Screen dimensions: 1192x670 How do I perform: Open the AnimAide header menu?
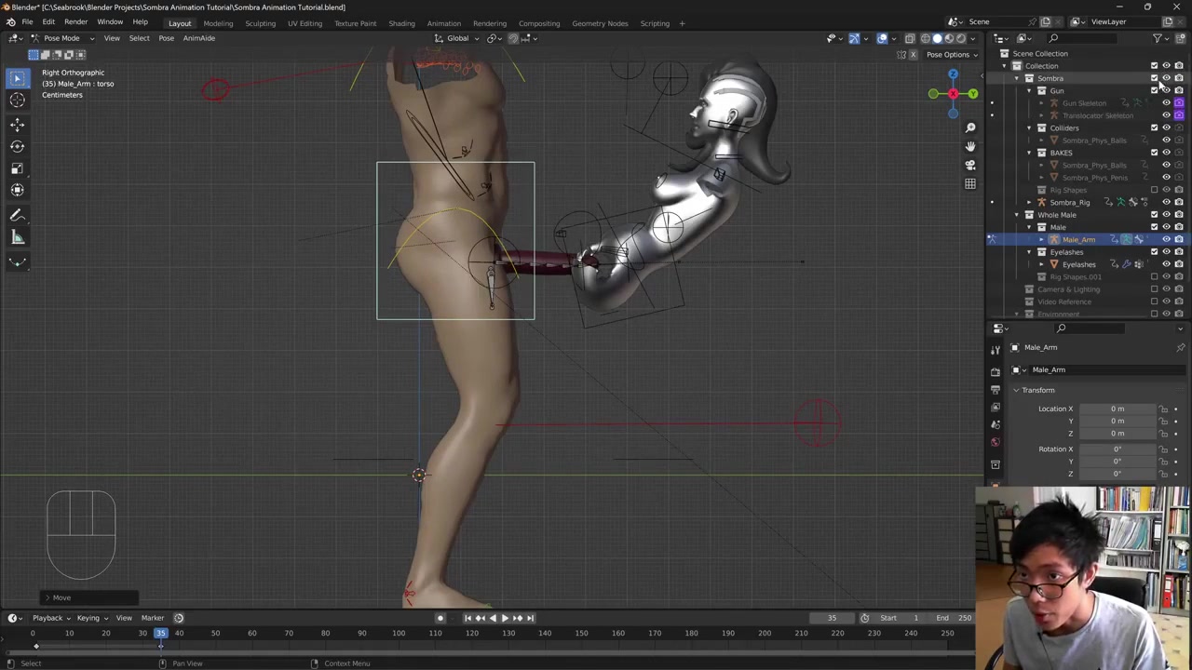tap(198, 38)
